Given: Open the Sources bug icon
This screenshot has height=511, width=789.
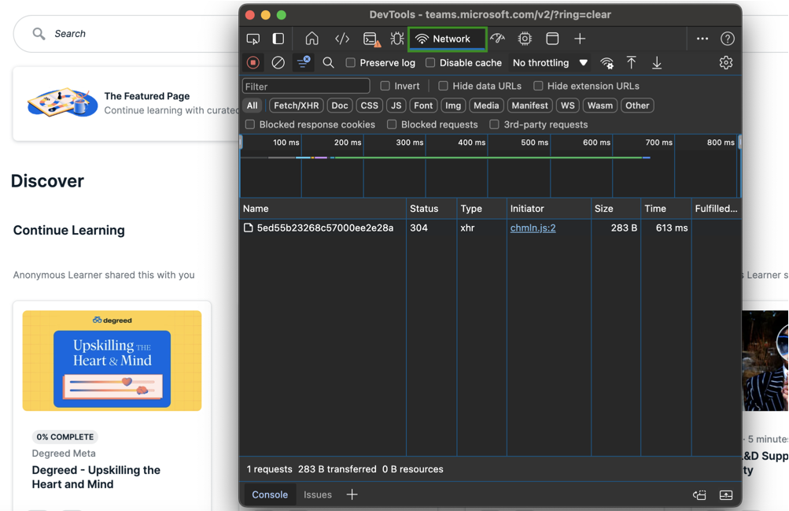Looking at the screenshot, I should click(397, 39).
